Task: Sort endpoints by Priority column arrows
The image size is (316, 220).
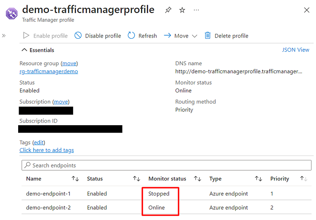Action: (303, 179)
